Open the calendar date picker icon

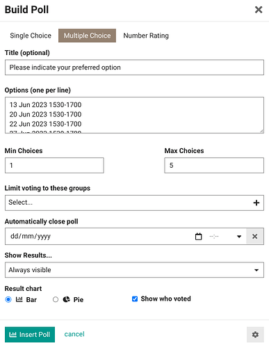pos(199,237)
